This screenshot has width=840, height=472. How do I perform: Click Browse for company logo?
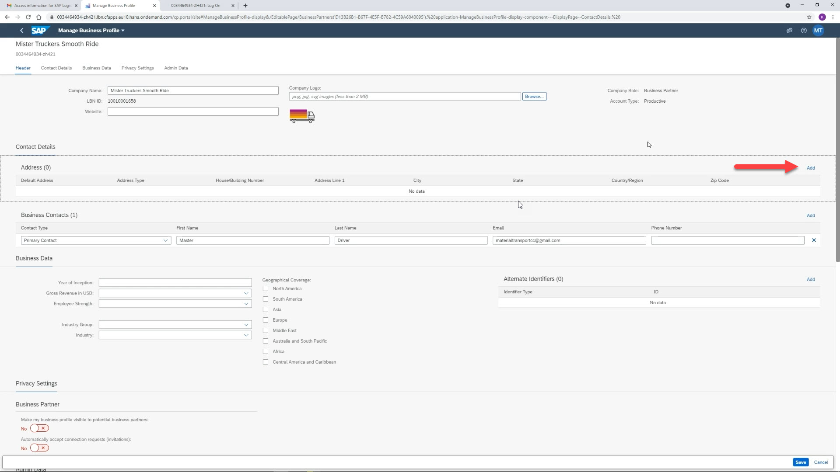pos(534,97)
